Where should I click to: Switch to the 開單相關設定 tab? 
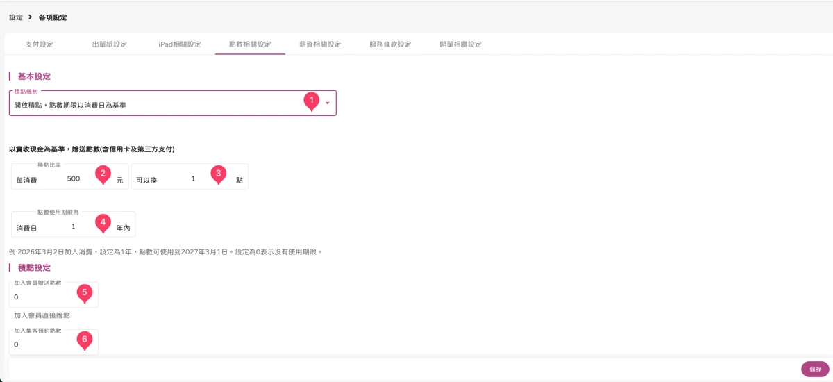point(460,44)
